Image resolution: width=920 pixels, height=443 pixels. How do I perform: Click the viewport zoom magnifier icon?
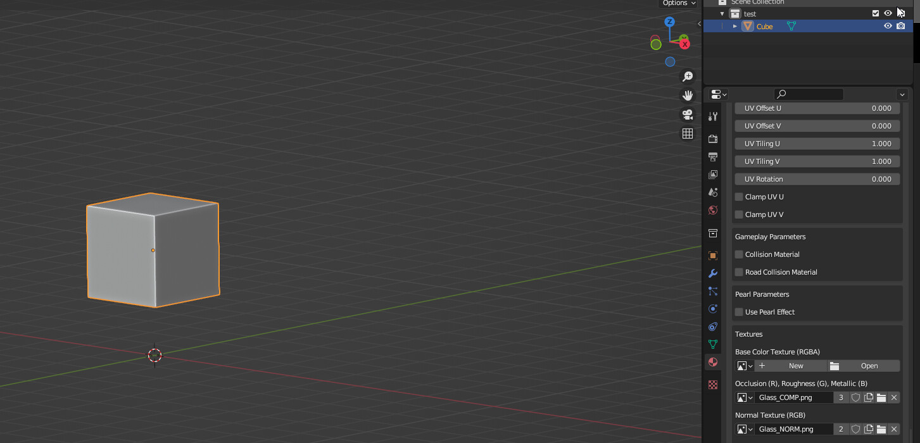click(x=687, y=77)
